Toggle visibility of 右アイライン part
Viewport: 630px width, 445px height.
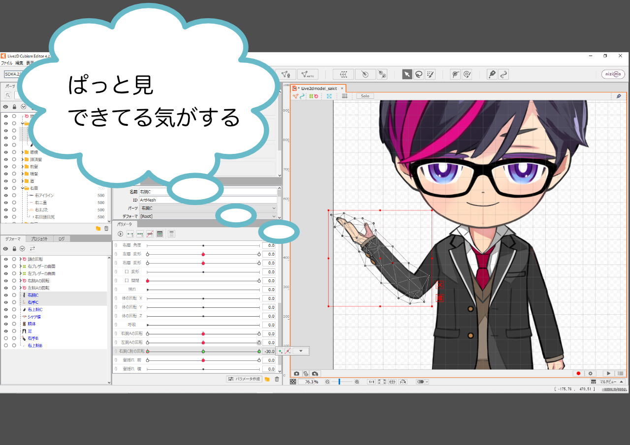pyautogui.click(x=6, y=195)
